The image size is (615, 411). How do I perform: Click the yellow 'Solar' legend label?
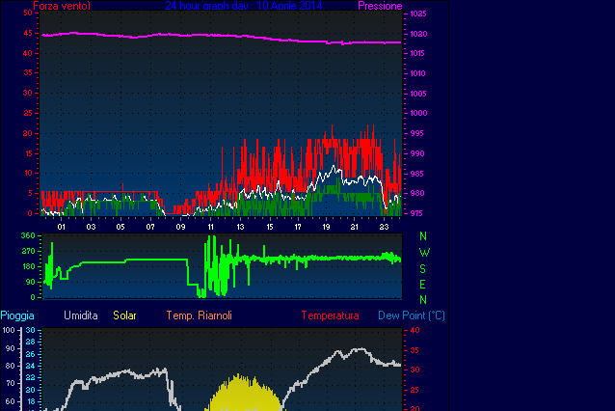pos(124,315)
